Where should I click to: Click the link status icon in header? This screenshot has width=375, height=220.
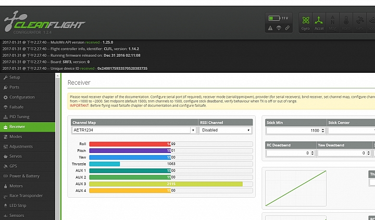pyautogui.click(x=287, y=28)
